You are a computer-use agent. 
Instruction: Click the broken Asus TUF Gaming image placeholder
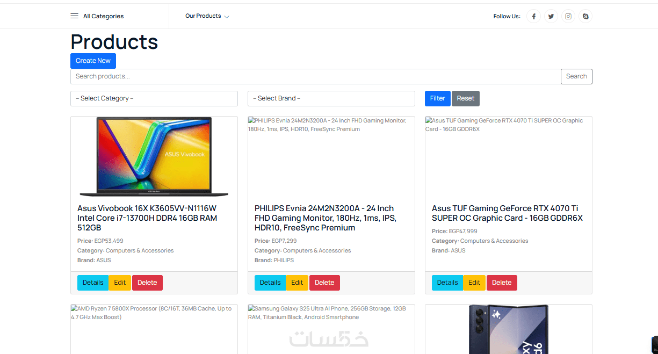pyautogui.click(x=509, y=157)
